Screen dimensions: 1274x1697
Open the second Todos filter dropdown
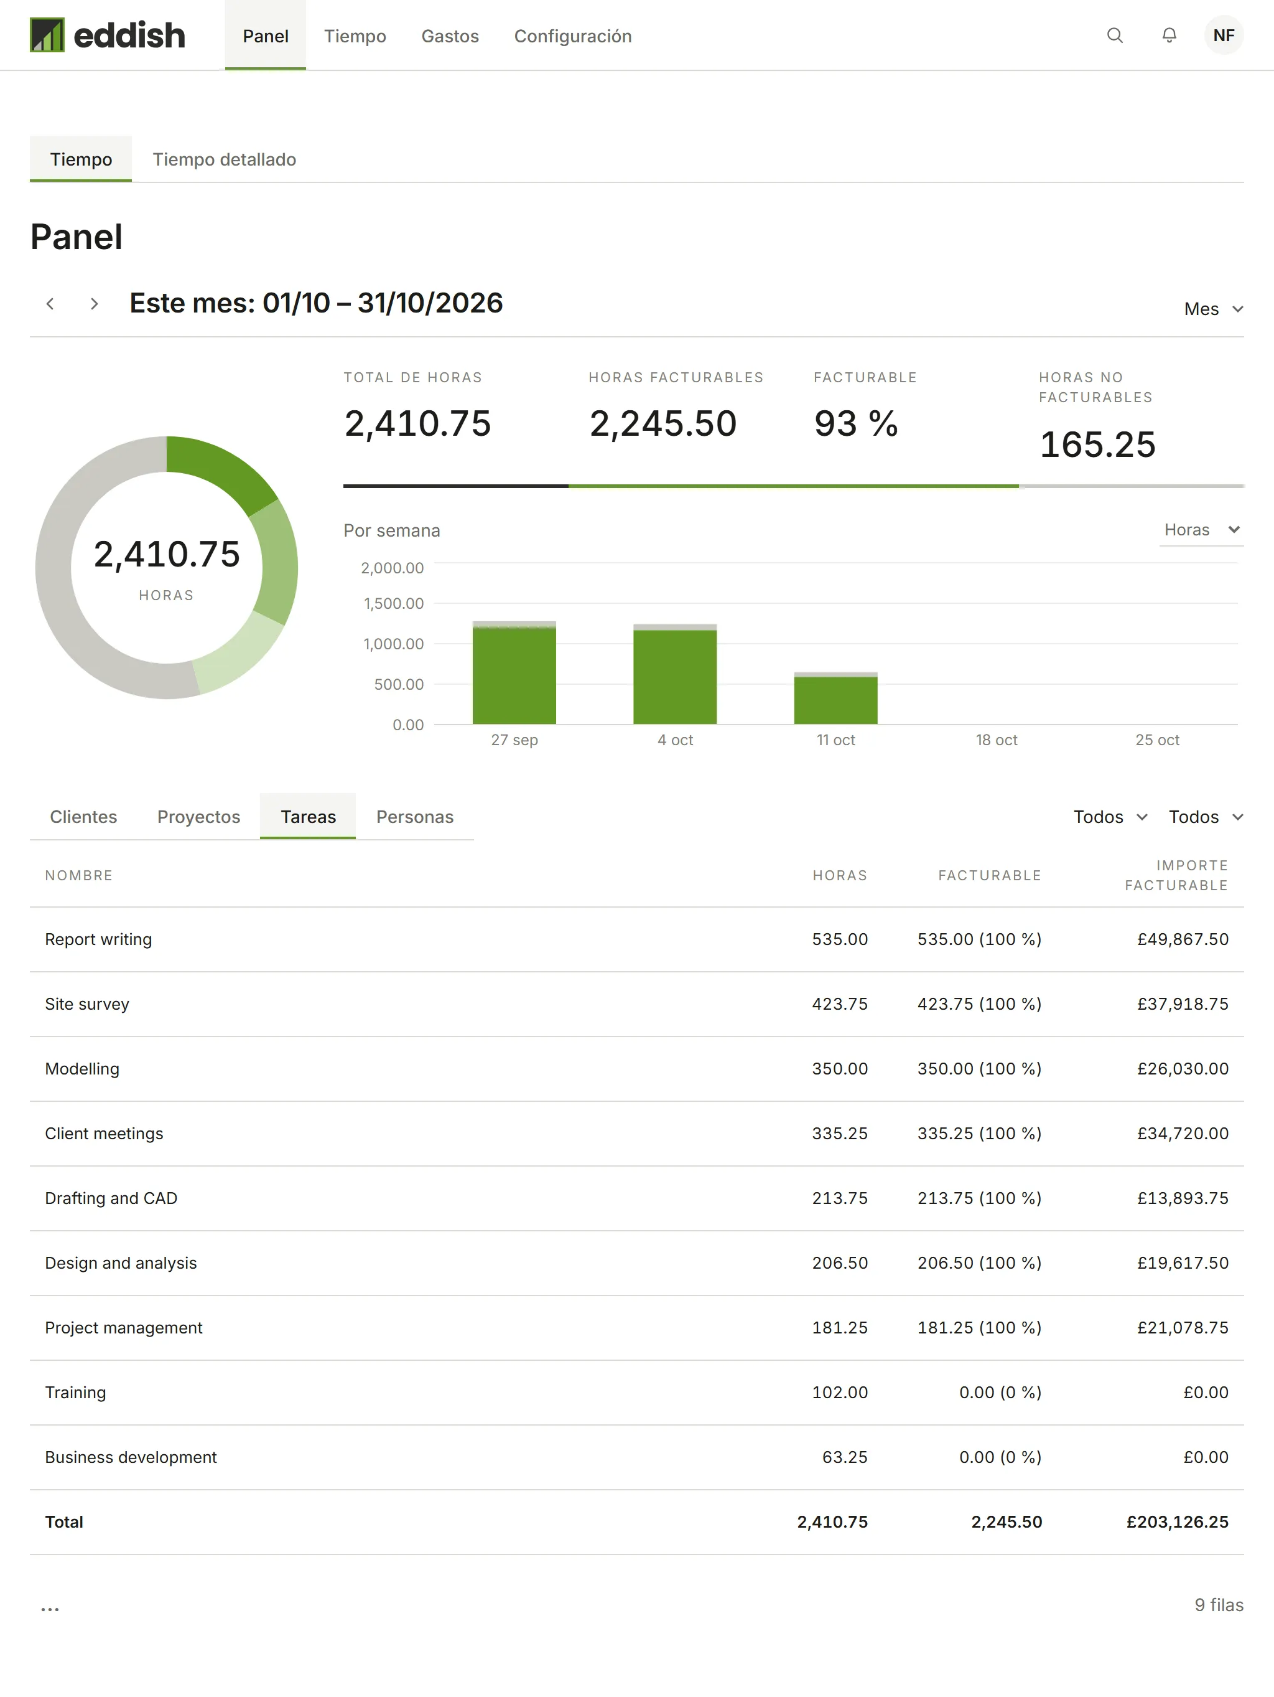(x=1205, y=817)
